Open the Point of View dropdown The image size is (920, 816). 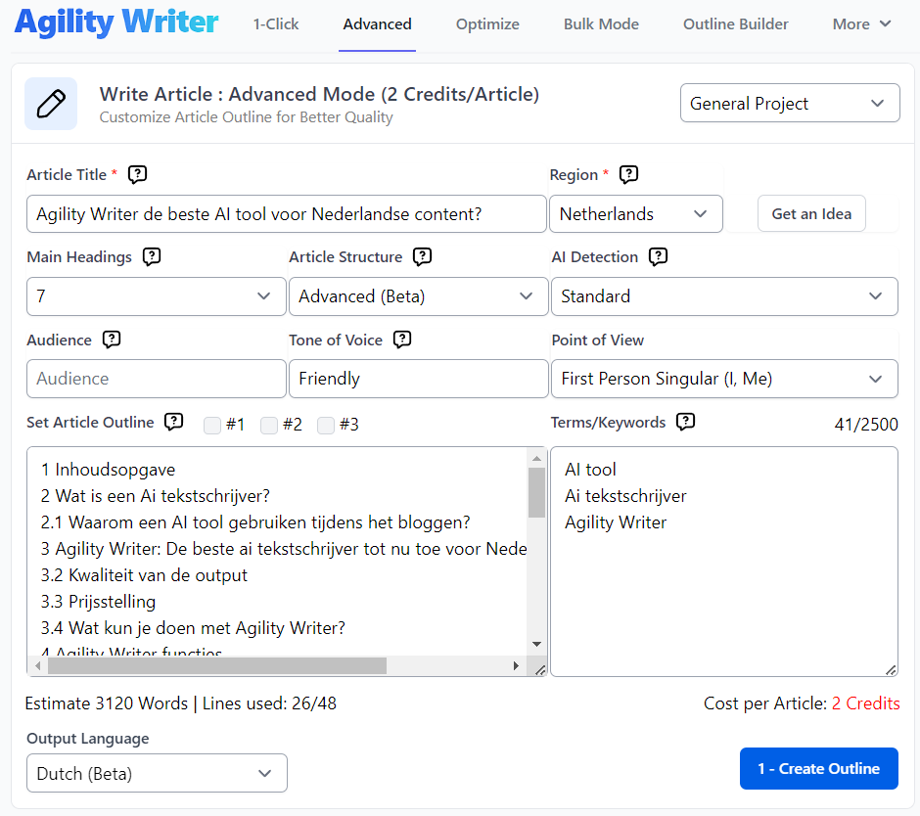click(724, 379)
